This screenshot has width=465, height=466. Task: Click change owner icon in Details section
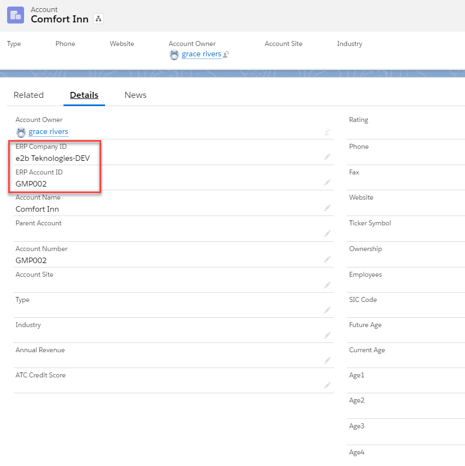click(327, 132)
